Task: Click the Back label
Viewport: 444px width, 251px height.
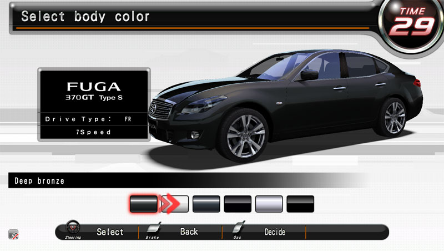Action: point(189,232)
